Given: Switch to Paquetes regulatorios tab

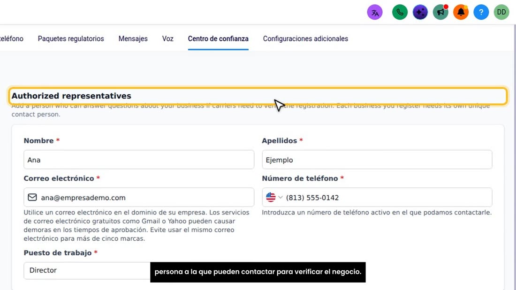Looking at the screenshot, I should point(71,38).
